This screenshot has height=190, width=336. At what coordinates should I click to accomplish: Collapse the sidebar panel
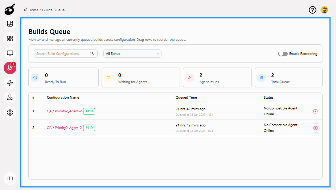coord(10,178)
